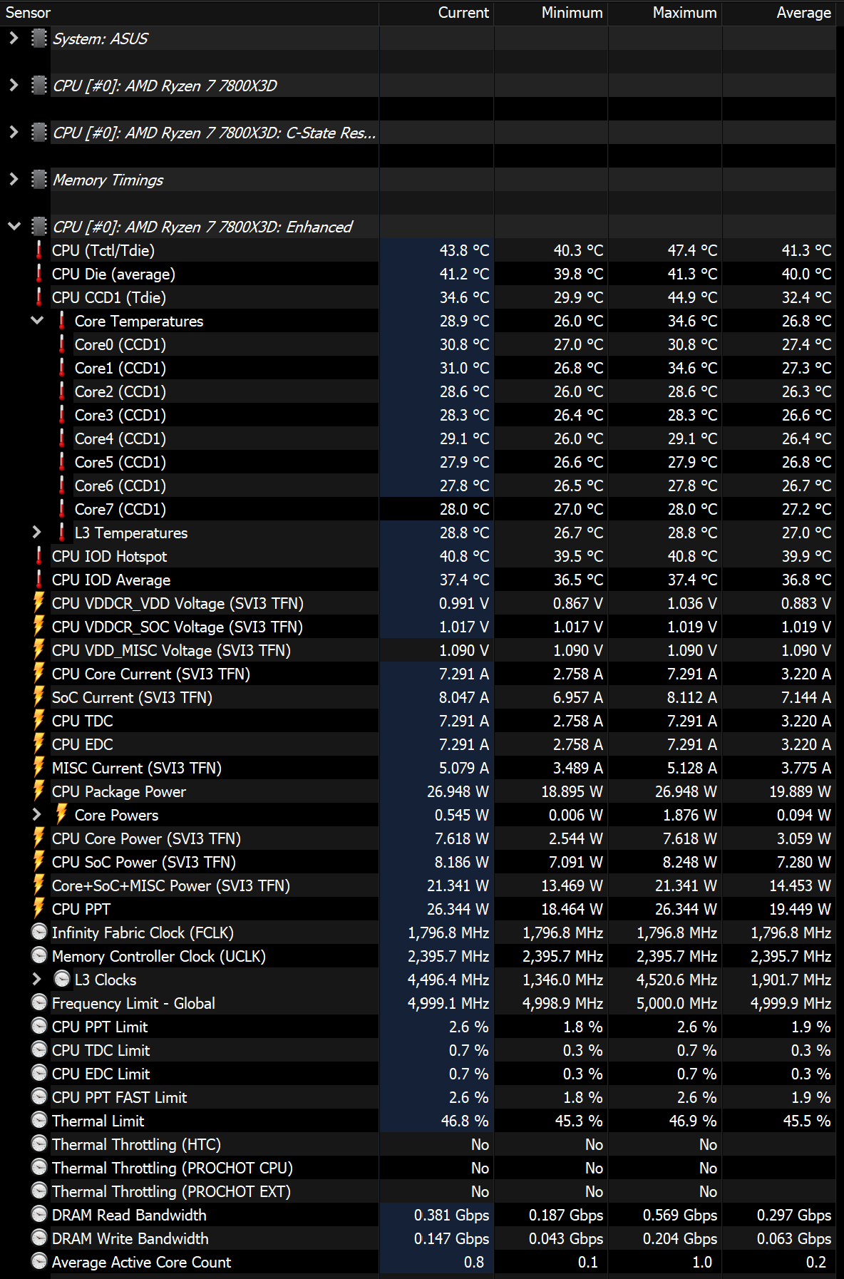Expand the L3 Temperatures subtree
Image resolution: width=844 pixels, height=1279 pixels.
(x=37, y=533)
